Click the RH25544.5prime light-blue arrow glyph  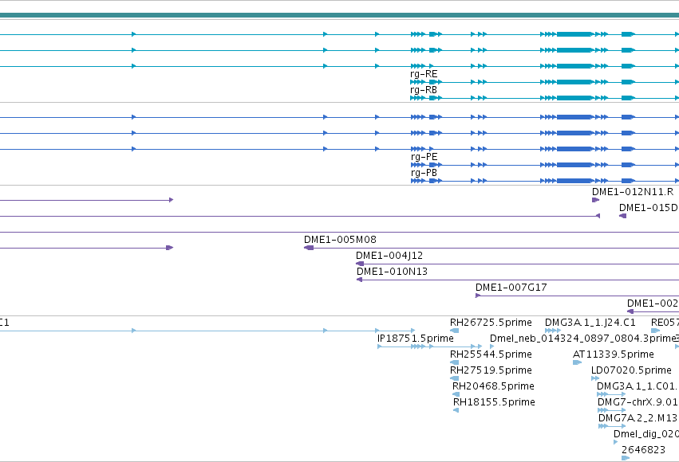454,362
